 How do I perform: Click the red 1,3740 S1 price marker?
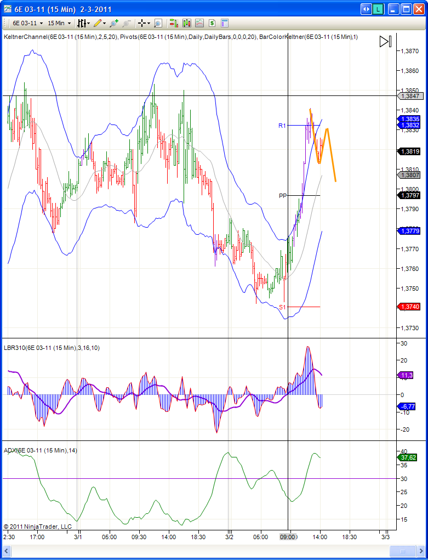[x=408, y=307]
